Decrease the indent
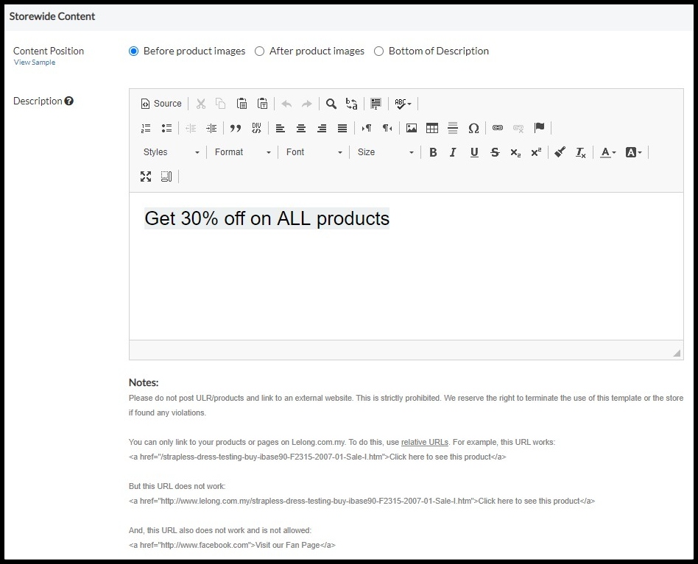Screen dimensions: 698x564 click(x=191, y=128)
